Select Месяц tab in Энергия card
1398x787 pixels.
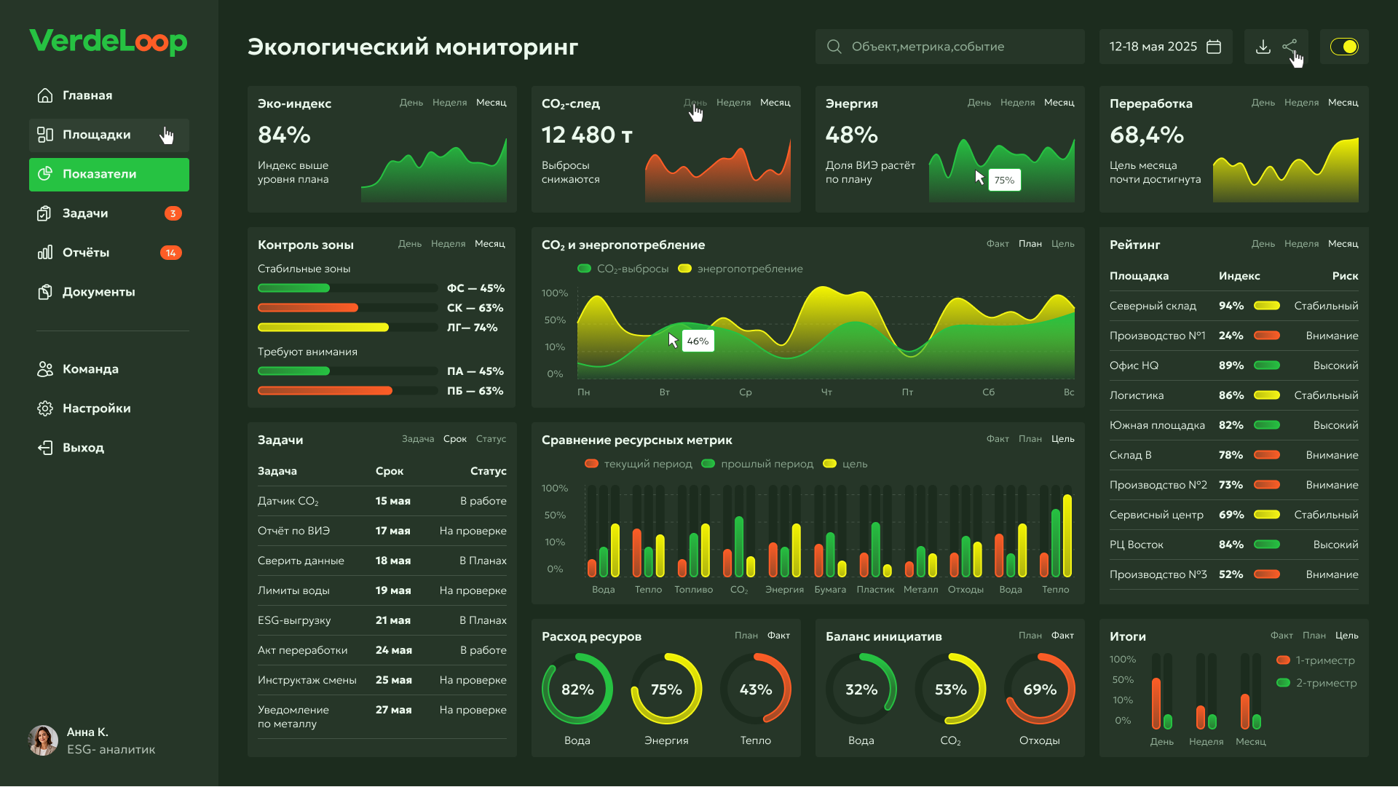click(1059, 103)
